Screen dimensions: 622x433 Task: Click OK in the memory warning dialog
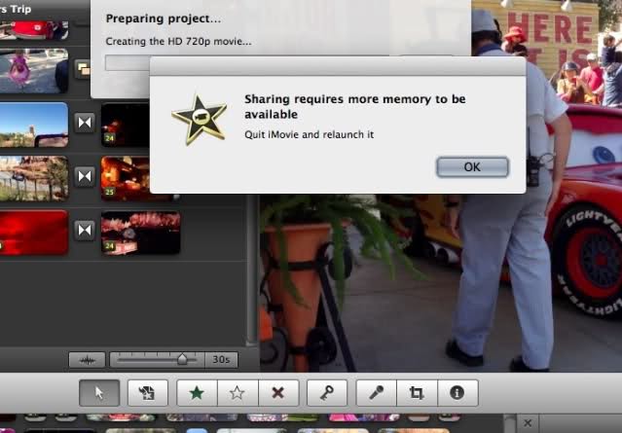click(472, 167)
